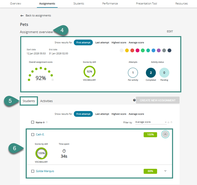The height and width of the screenshot is (185, 197).
Task: Expand Golda Marquis's details row
Action: tap(165, 171)
